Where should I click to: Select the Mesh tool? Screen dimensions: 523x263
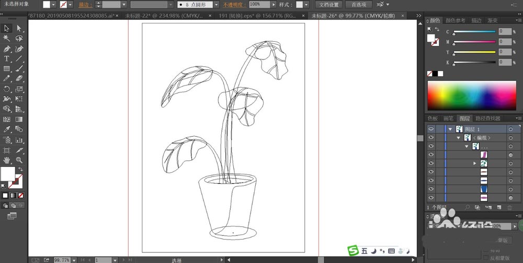(7, 119)
